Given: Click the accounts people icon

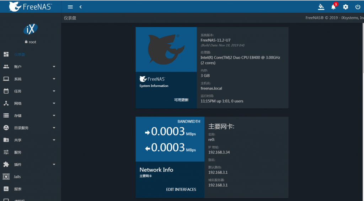Looking at the screenshot, I should [x=6, y=66].
